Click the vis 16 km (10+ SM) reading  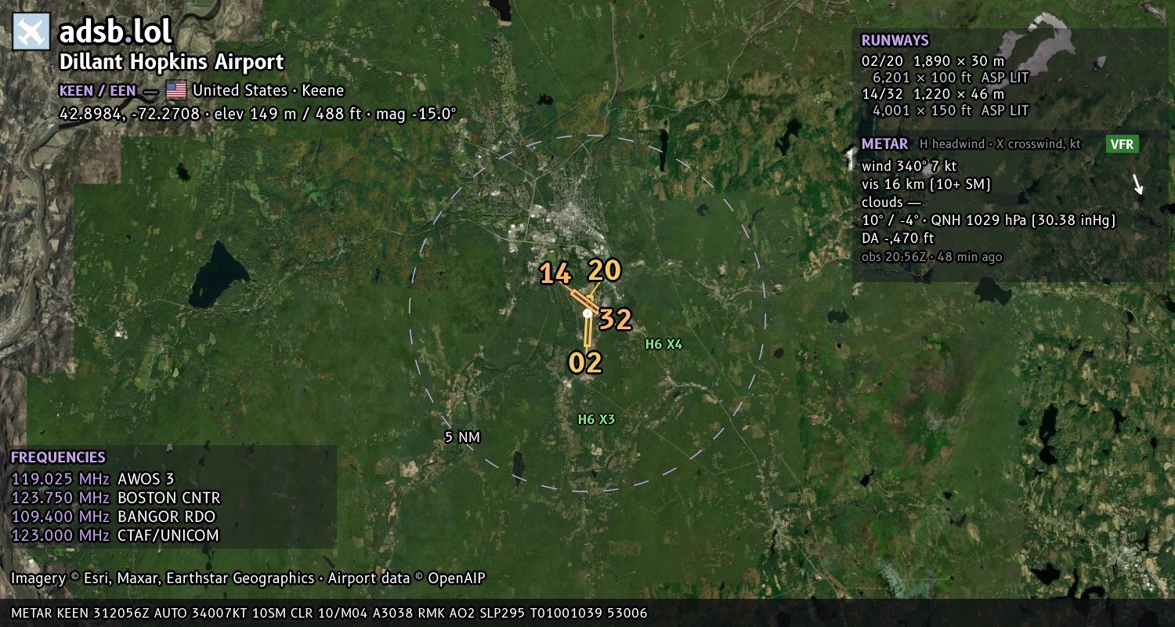926,184
